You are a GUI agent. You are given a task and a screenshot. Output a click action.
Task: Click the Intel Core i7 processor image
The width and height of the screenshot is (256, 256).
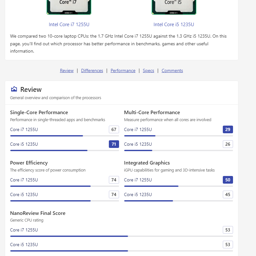(x=69, y=7)
